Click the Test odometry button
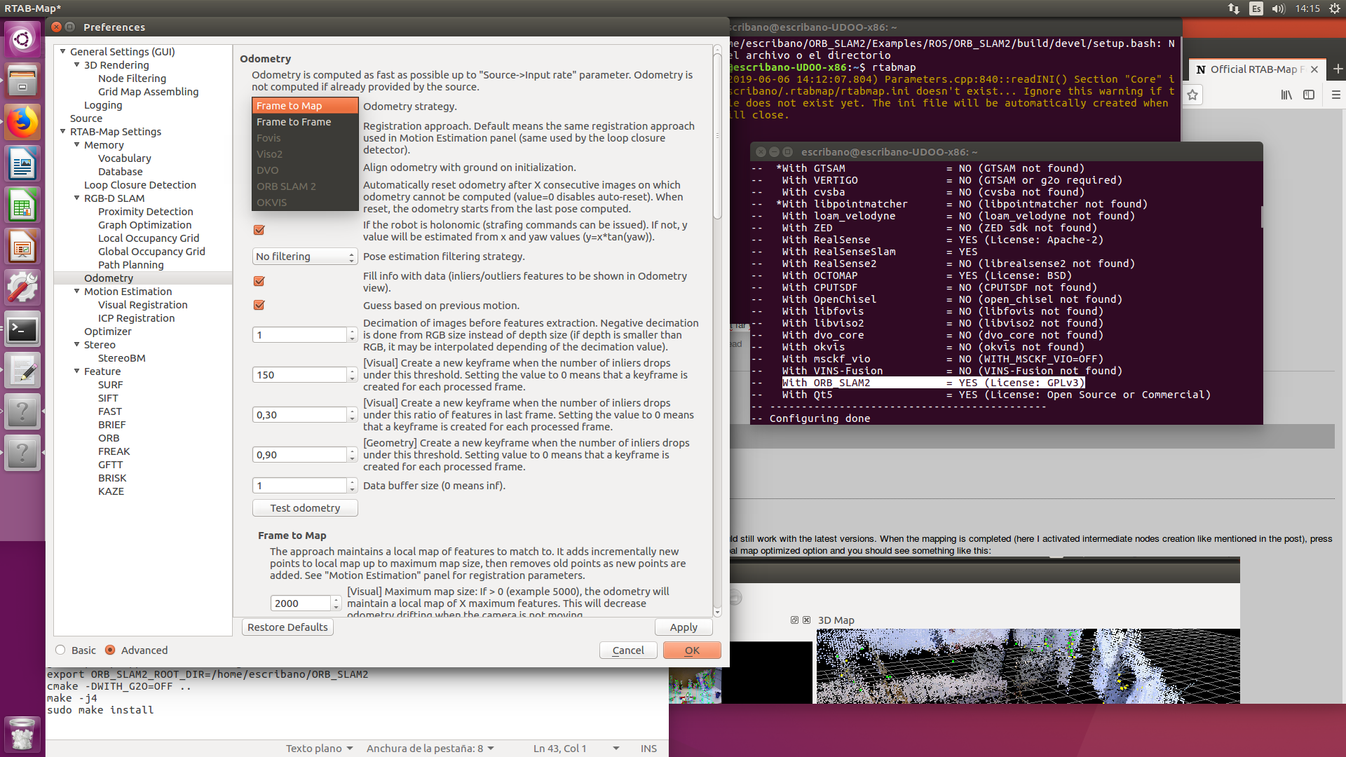The image size is (1346, 757). click(305, 508)
